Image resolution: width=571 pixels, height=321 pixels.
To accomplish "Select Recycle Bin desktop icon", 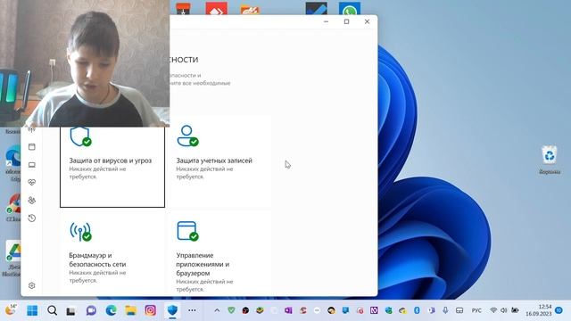I will coord(550,160).
